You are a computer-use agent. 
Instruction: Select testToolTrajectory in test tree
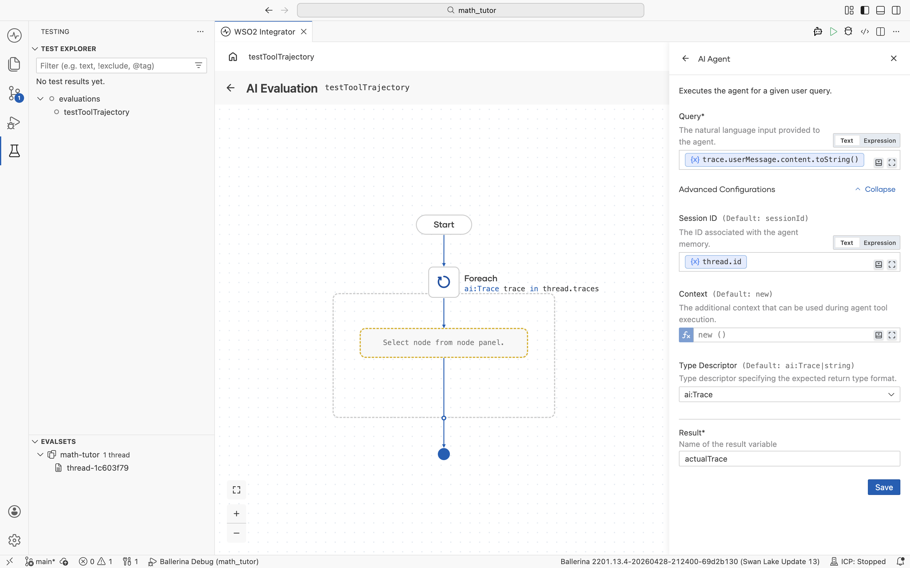pos(96,112)
